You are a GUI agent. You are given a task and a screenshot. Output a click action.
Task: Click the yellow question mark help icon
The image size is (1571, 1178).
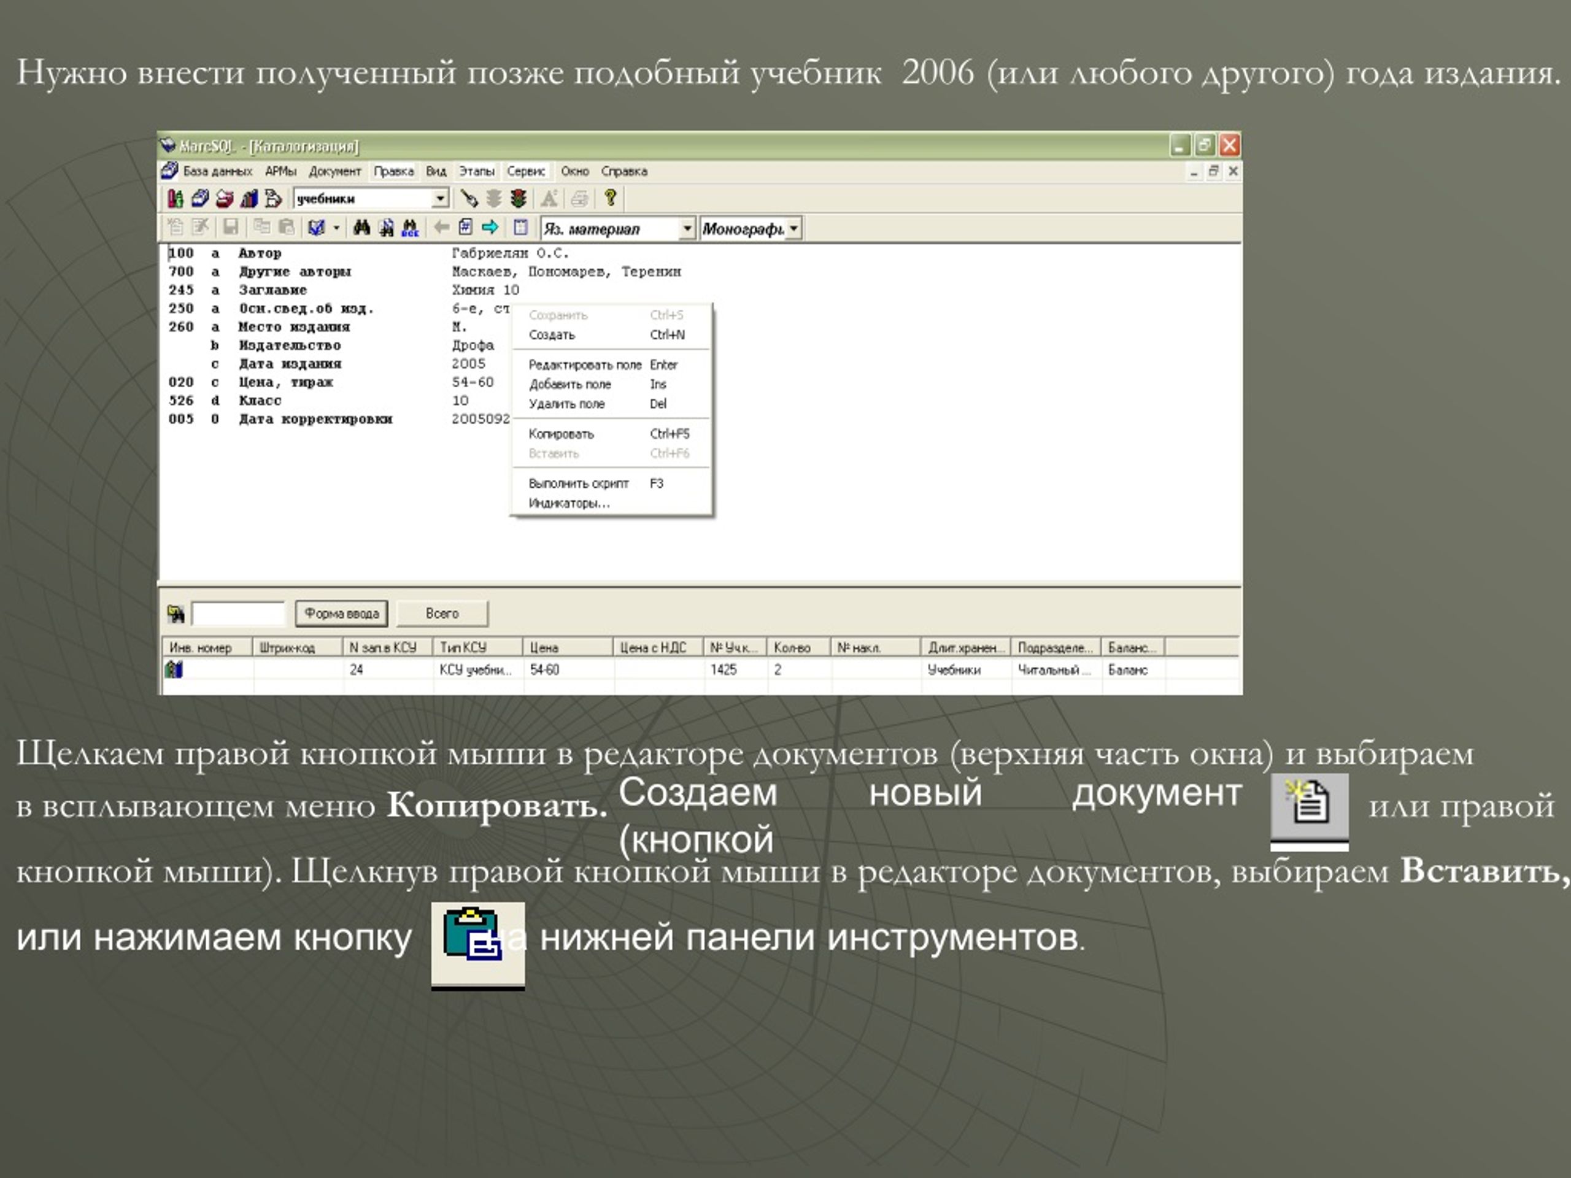610,198
